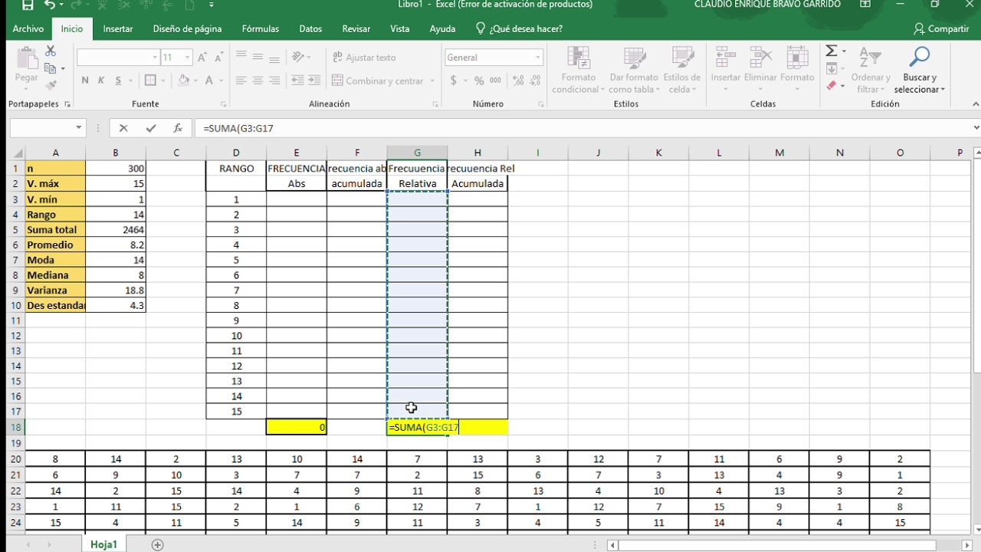Toggle center text alignment
981x552 pixels.
(258, 80)
